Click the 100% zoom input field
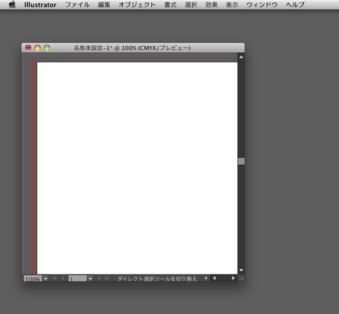This screenshot has width=339, height=314. pos(33,279)
